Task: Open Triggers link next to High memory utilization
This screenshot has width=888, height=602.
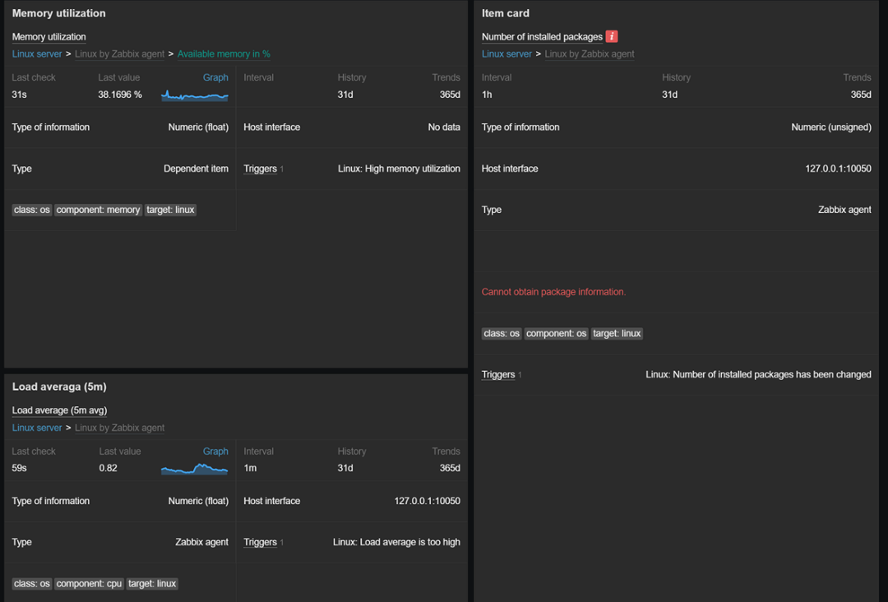Action: tap(260, 169)
